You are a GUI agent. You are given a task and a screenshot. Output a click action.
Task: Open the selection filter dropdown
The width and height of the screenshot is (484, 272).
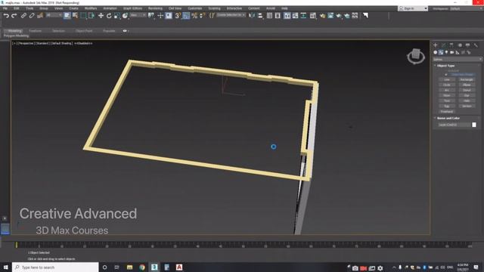pyautogui.click(x=54, y=15)
